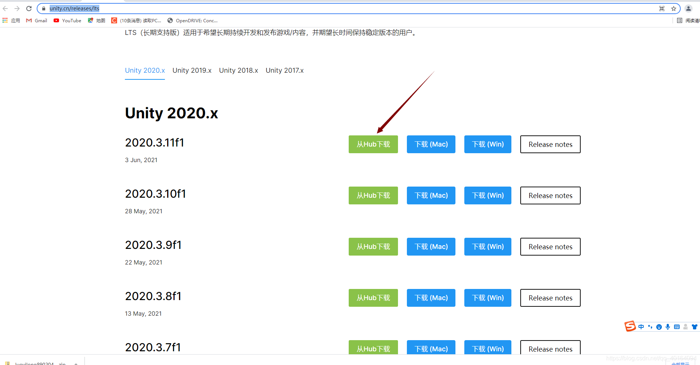Download 2020.3.8f1 from Hub
This screenshot has height=365, width=700.
click(x=373, y=298)
